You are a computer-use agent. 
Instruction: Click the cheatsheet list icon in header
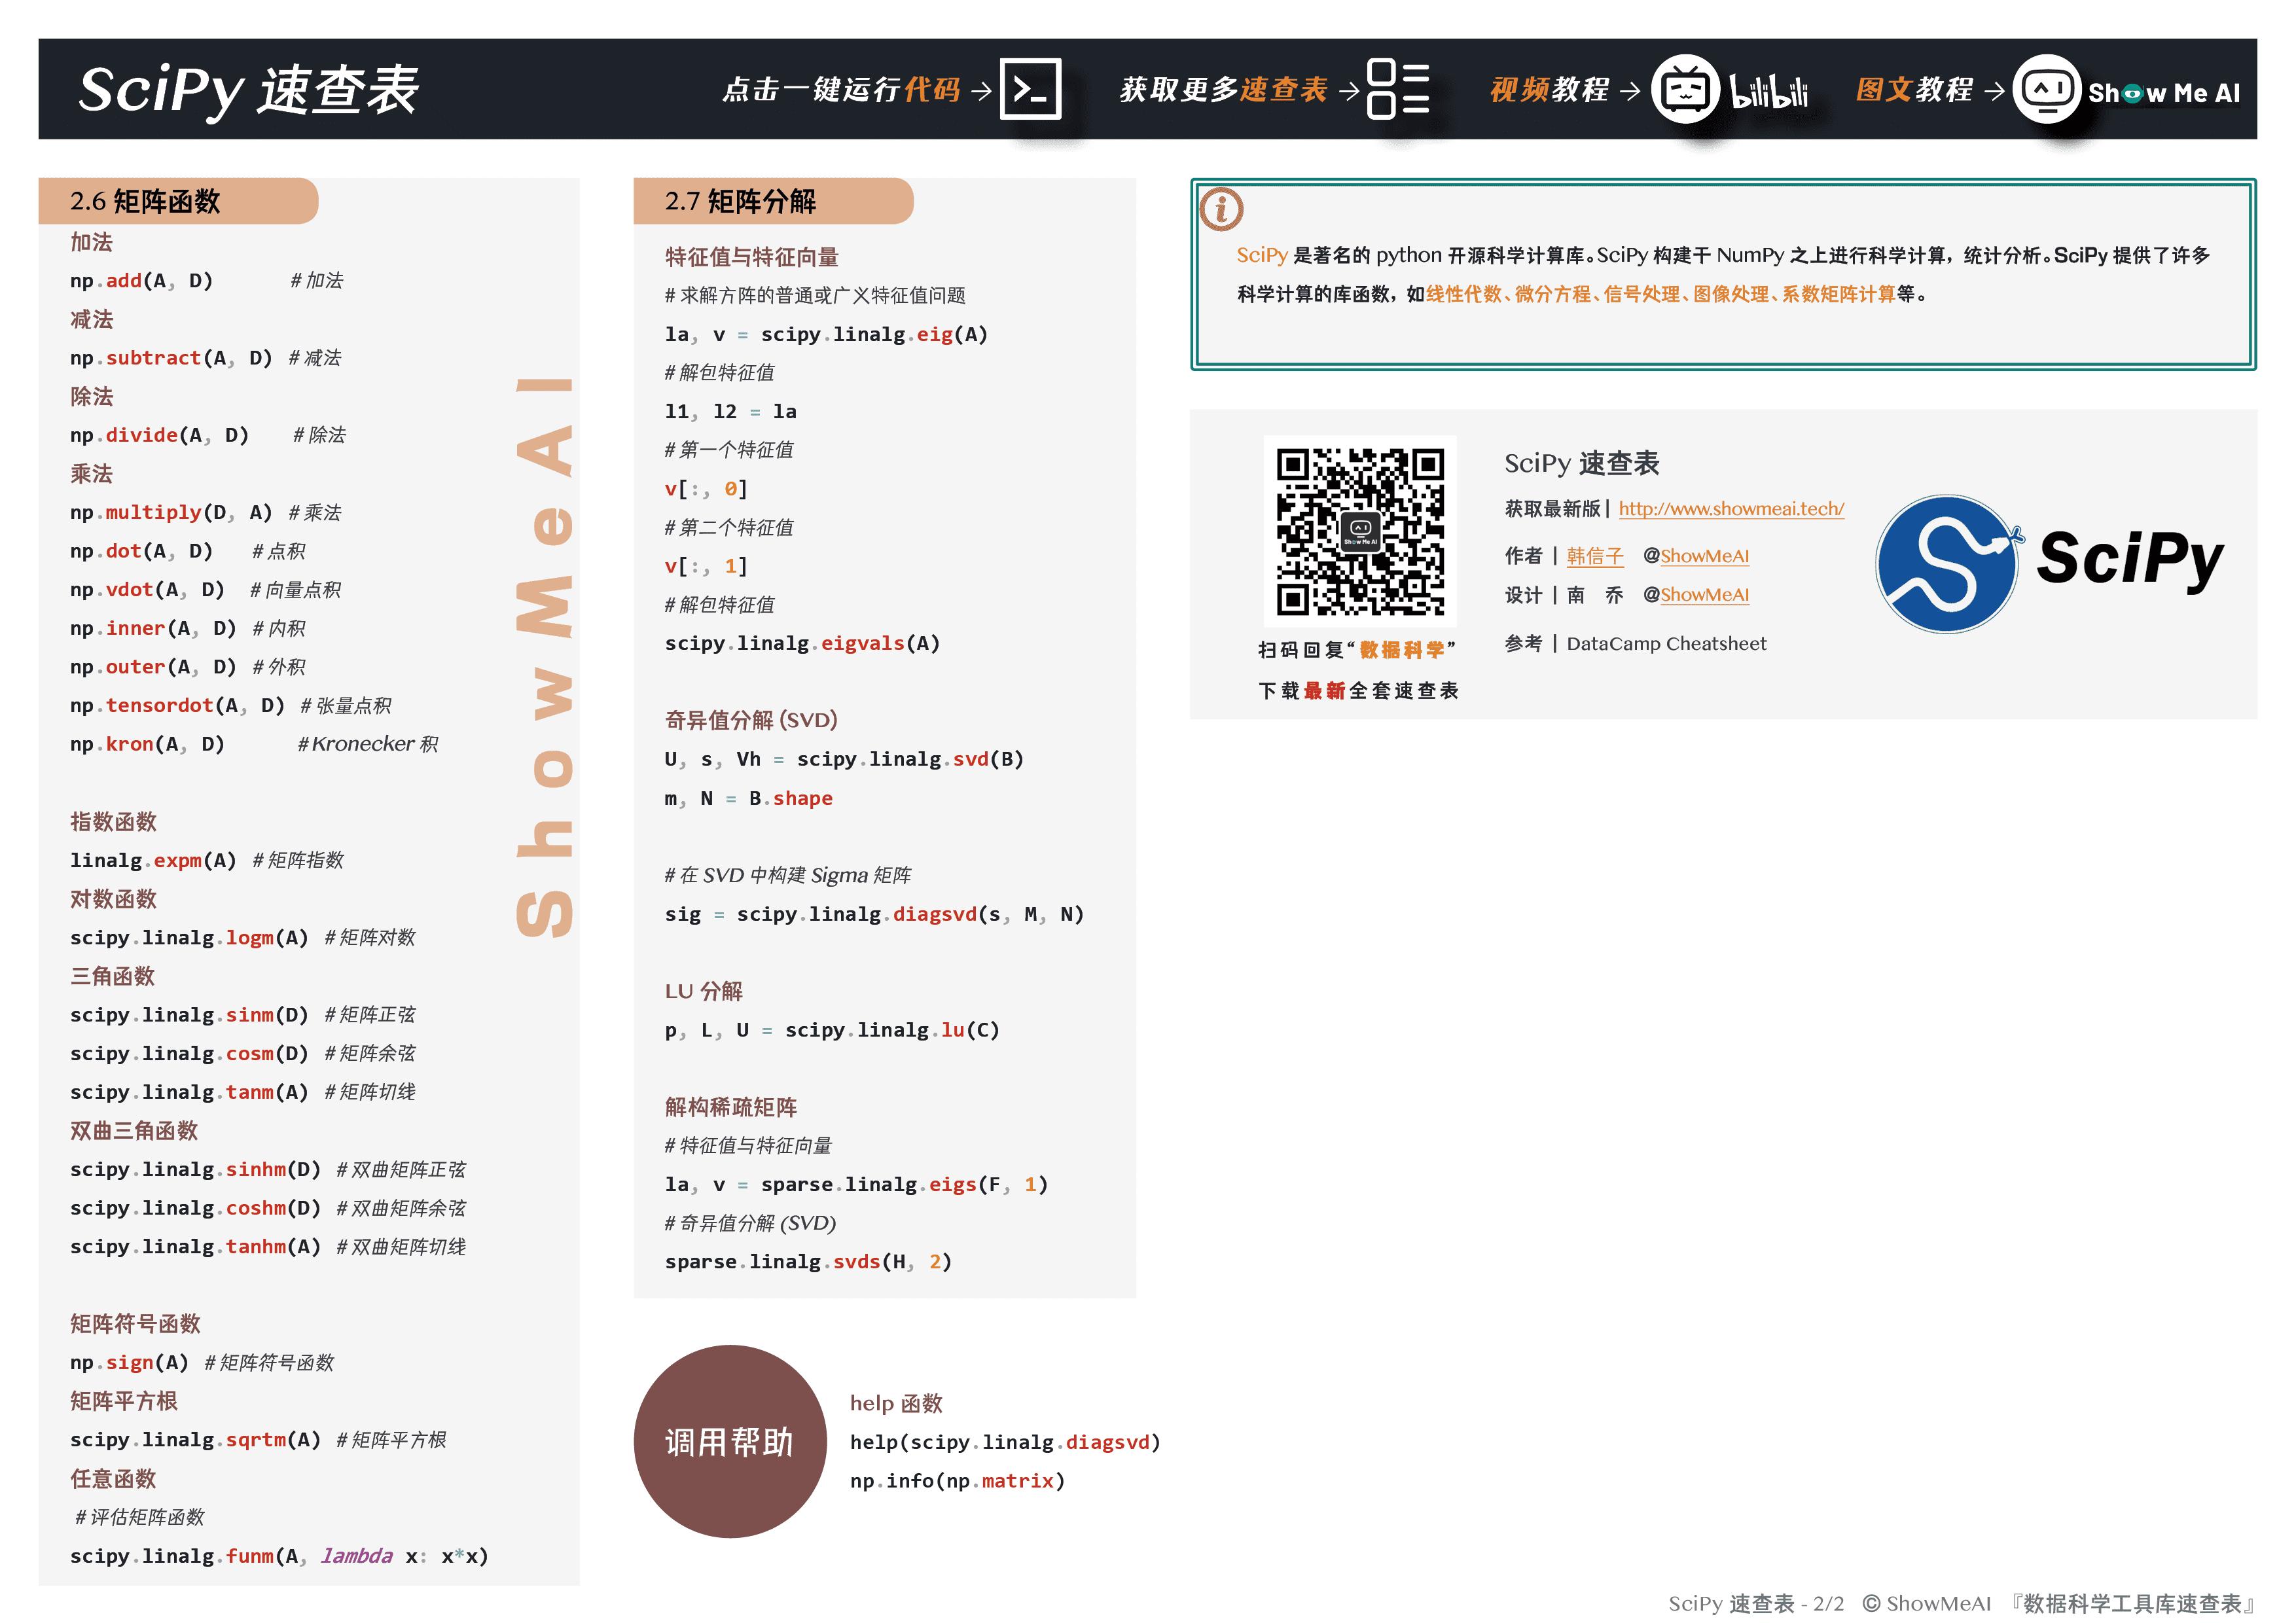pyautogui.click(x=1397, y=90)
